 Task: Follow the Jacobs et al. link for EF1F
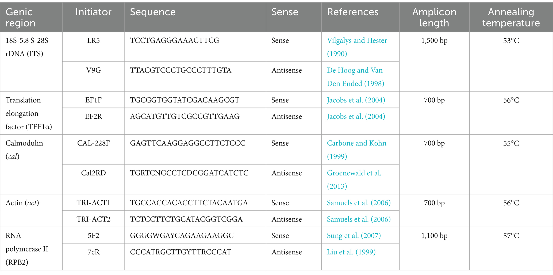pos(356,100)
